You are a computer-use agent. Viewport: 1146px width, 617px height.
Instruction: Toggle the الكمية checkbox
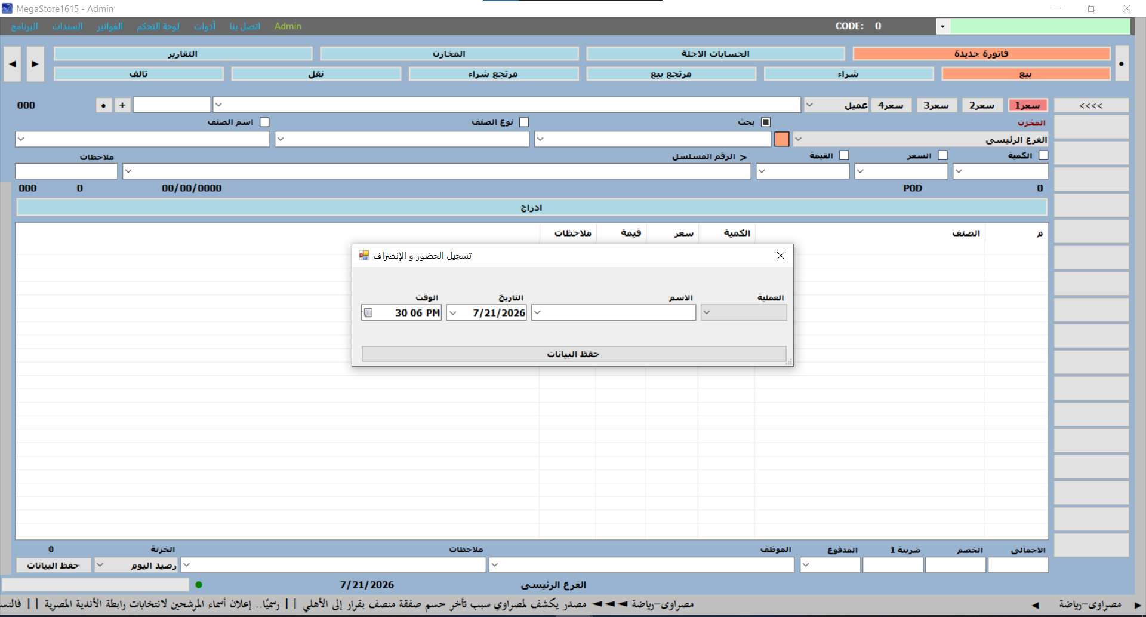[1043, 155]
